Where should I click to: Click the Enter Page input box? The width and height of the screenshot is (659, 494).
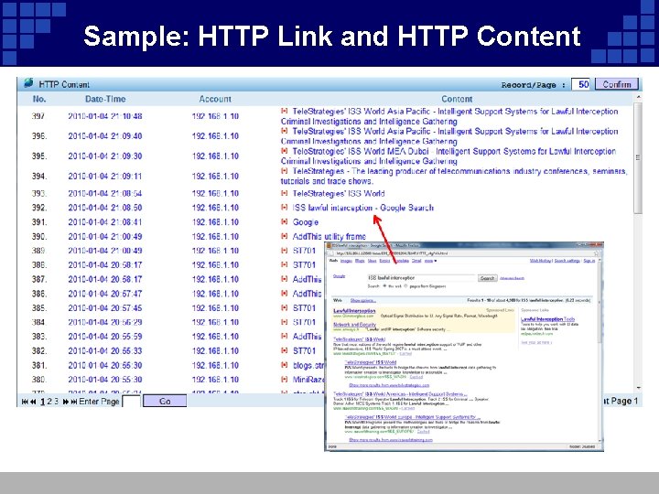[x=131, y=402]
